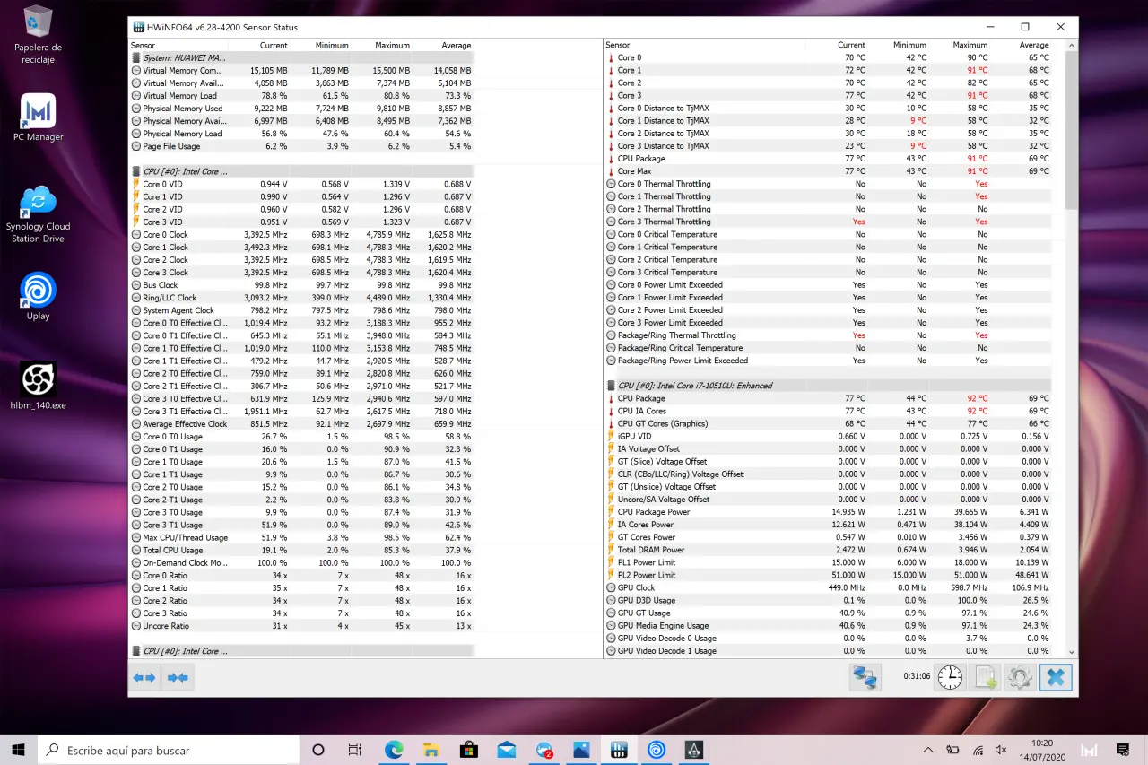Open Microsoft Edge from the taskbar

(394, 750)
